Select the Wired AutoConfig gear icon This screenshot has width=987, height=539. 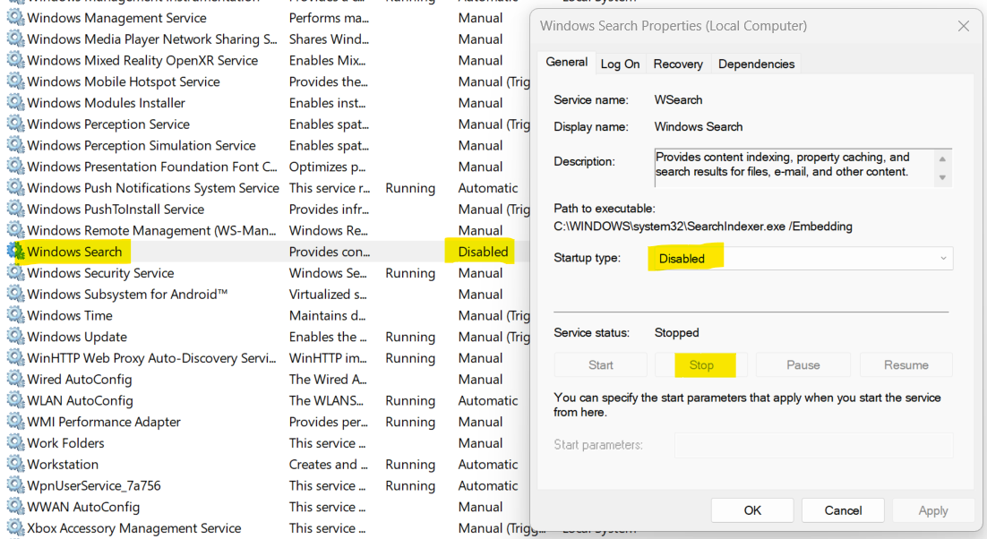[x=16, y=380]
